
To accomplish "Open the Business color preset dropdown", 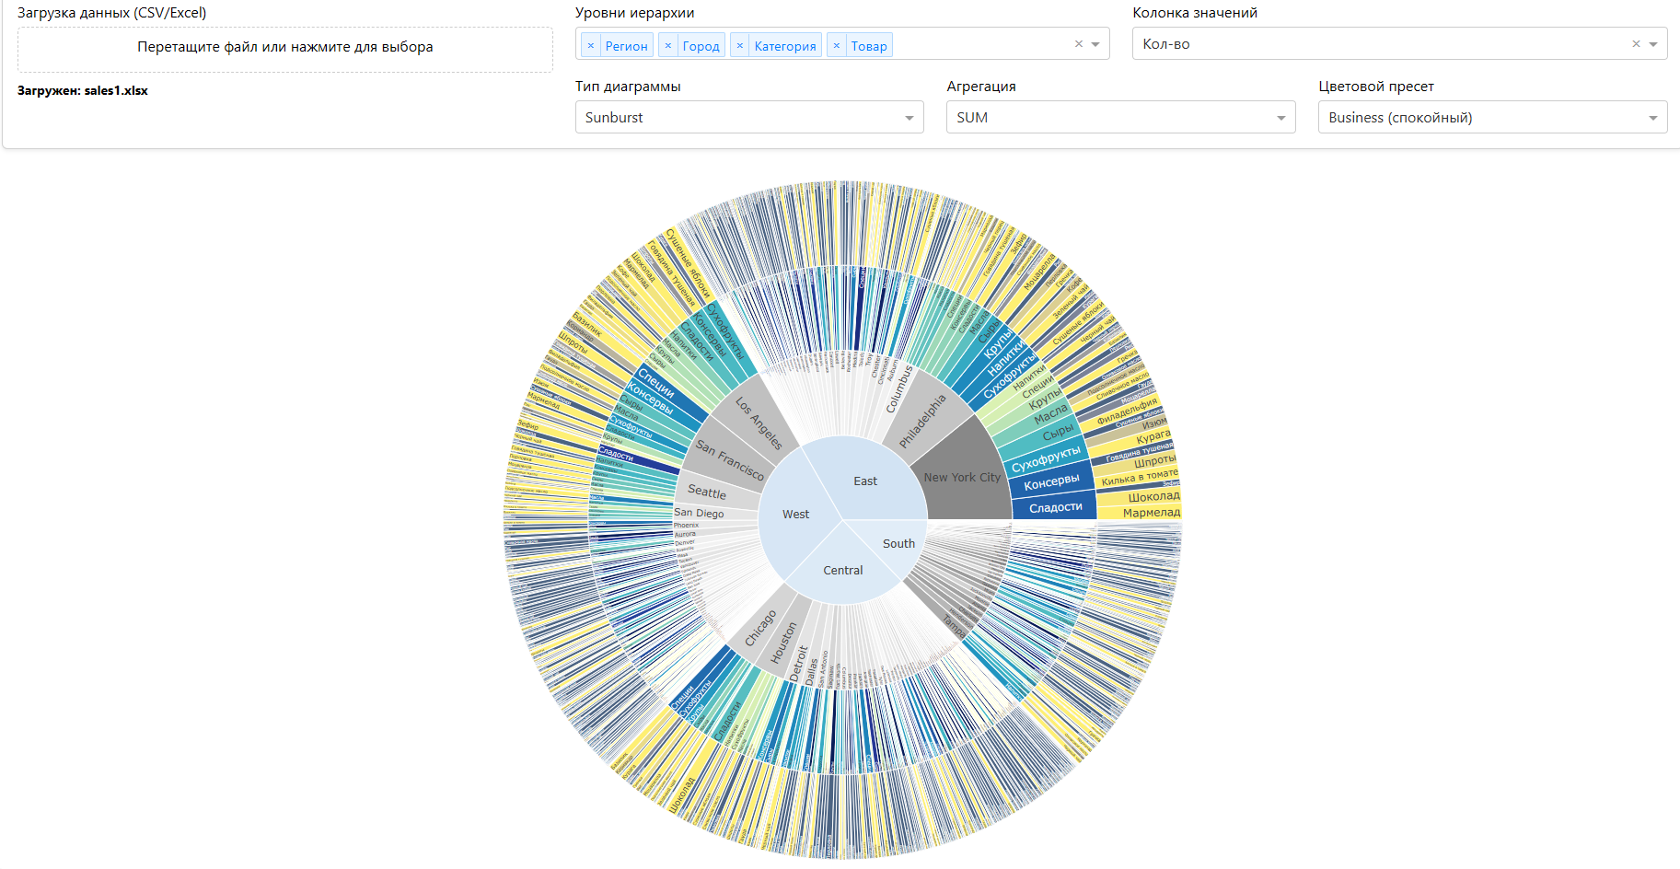I will pos(1491,118).
